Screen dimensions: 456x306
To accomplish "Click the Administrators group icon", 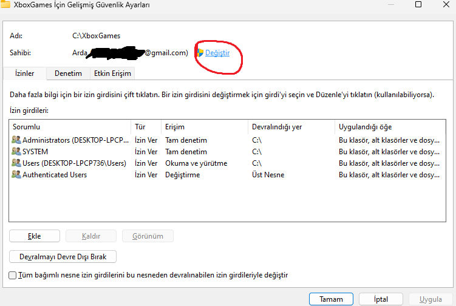I will 16,140.
